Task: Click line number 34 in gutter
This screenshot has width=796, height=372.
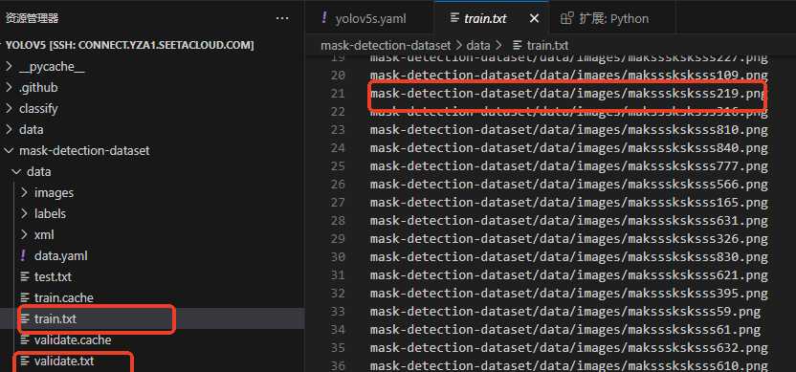Action: tap(338, 330)
